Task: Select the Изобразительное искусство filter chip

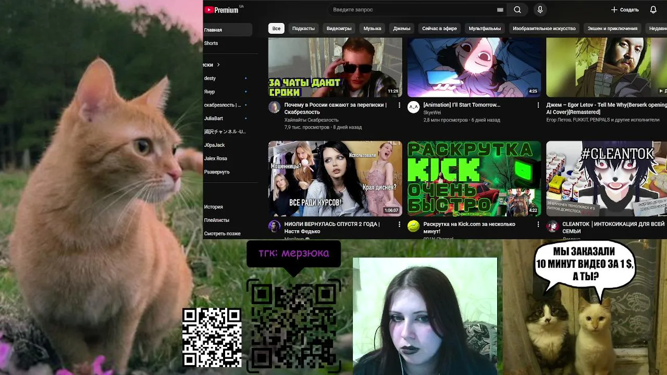Action: click(544, 29)
